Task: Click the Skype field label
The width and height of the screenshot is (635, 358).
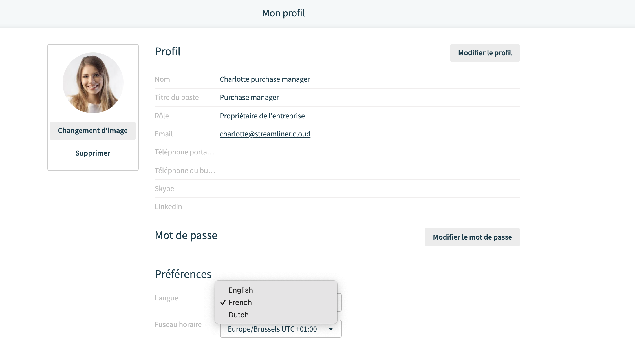Action: [164, 189]
